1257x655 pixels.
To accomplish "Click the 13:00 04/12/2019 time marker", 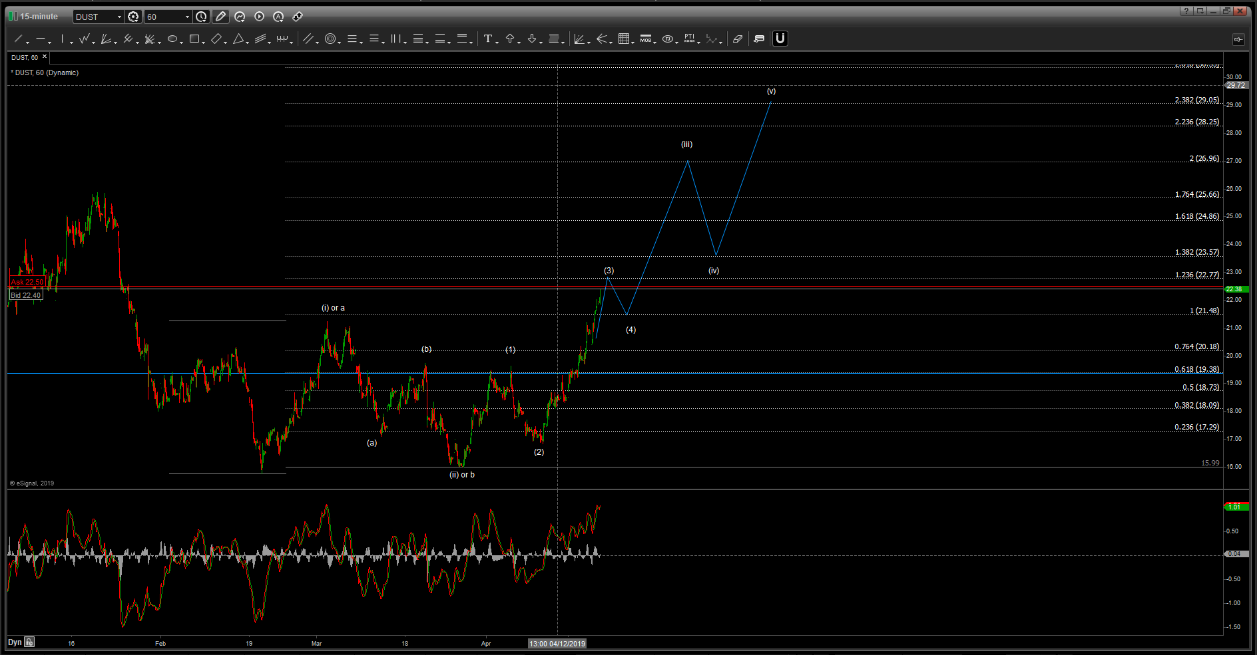I will pyautogui.click(x=557, y=644).
